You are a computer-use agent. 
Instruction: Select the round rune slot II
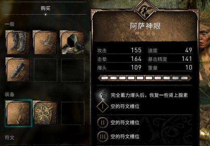103,122
